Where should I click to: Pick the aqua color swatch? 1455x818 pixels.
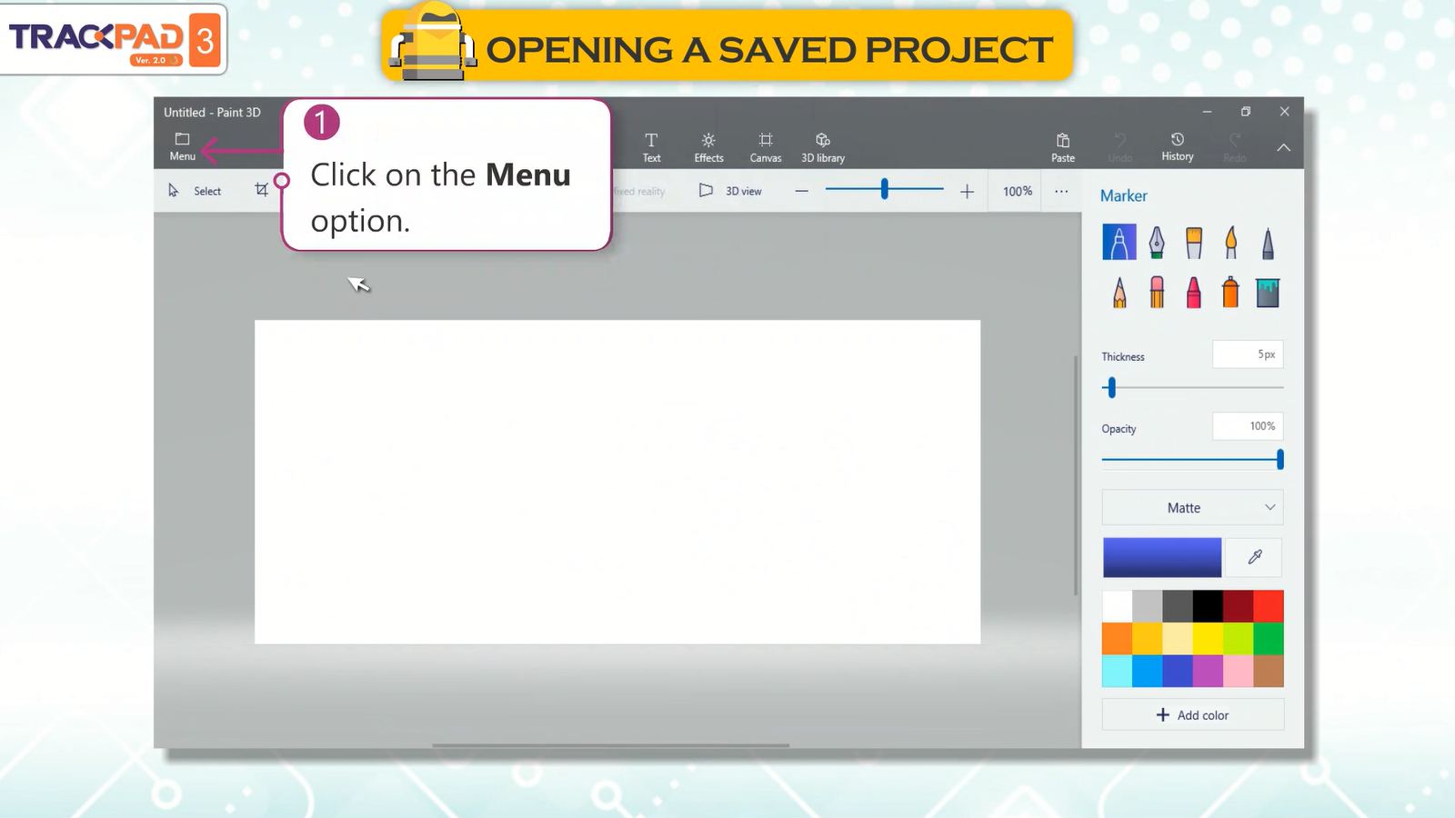pos(1117,671)
